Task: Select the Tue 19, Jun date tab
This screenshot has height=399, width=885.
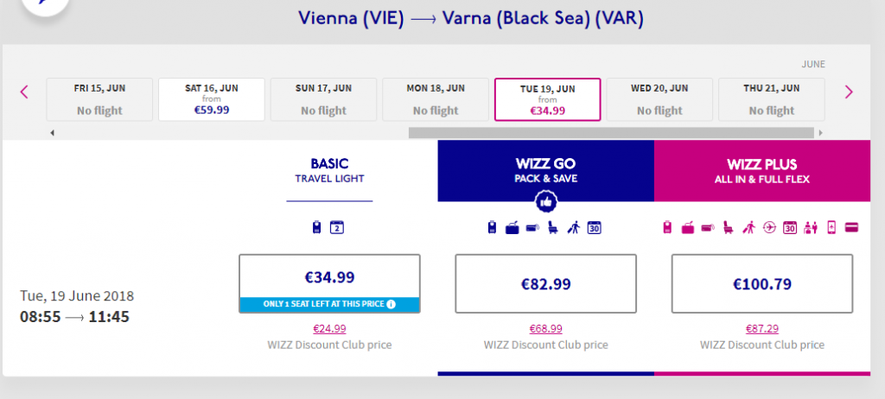Action: coord(547,99)
